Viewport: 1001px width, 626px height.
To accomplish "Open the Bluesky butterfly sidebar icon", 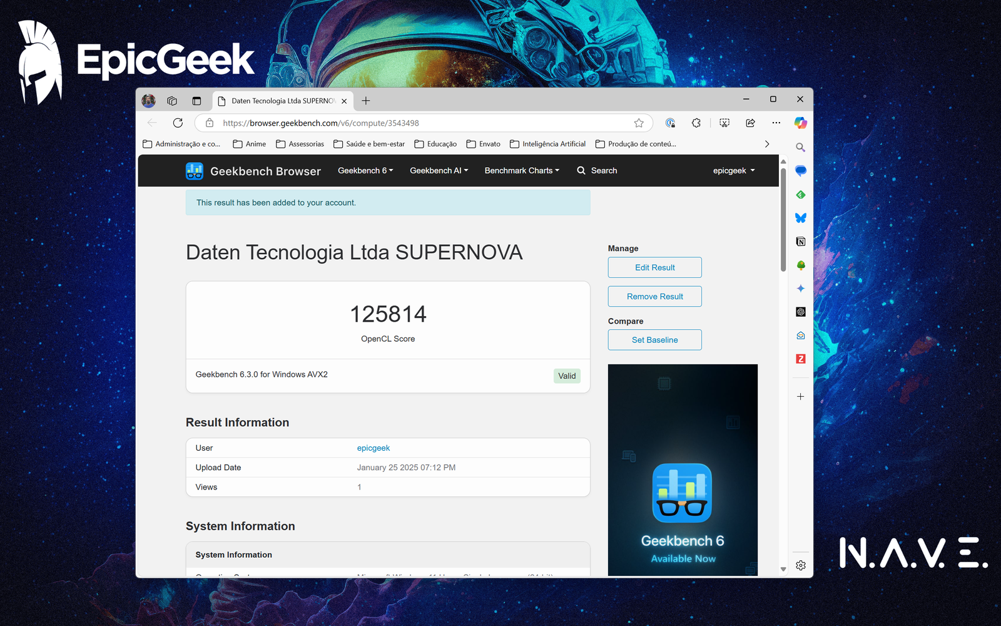I will click(x=800, y=218).
